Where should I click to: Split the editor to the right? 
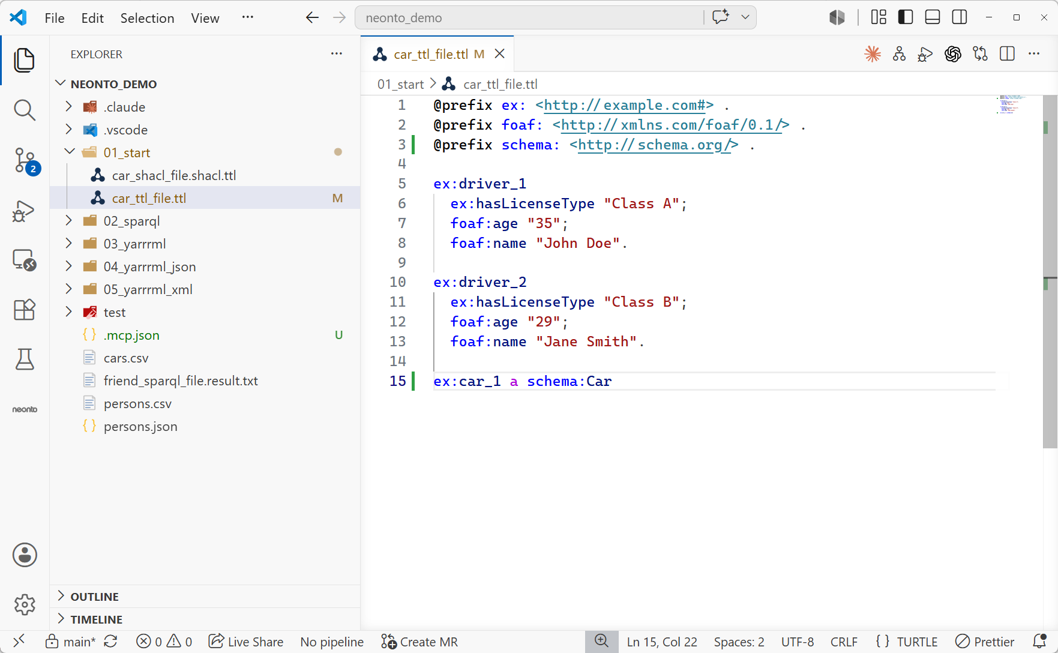click(1007, 54)
